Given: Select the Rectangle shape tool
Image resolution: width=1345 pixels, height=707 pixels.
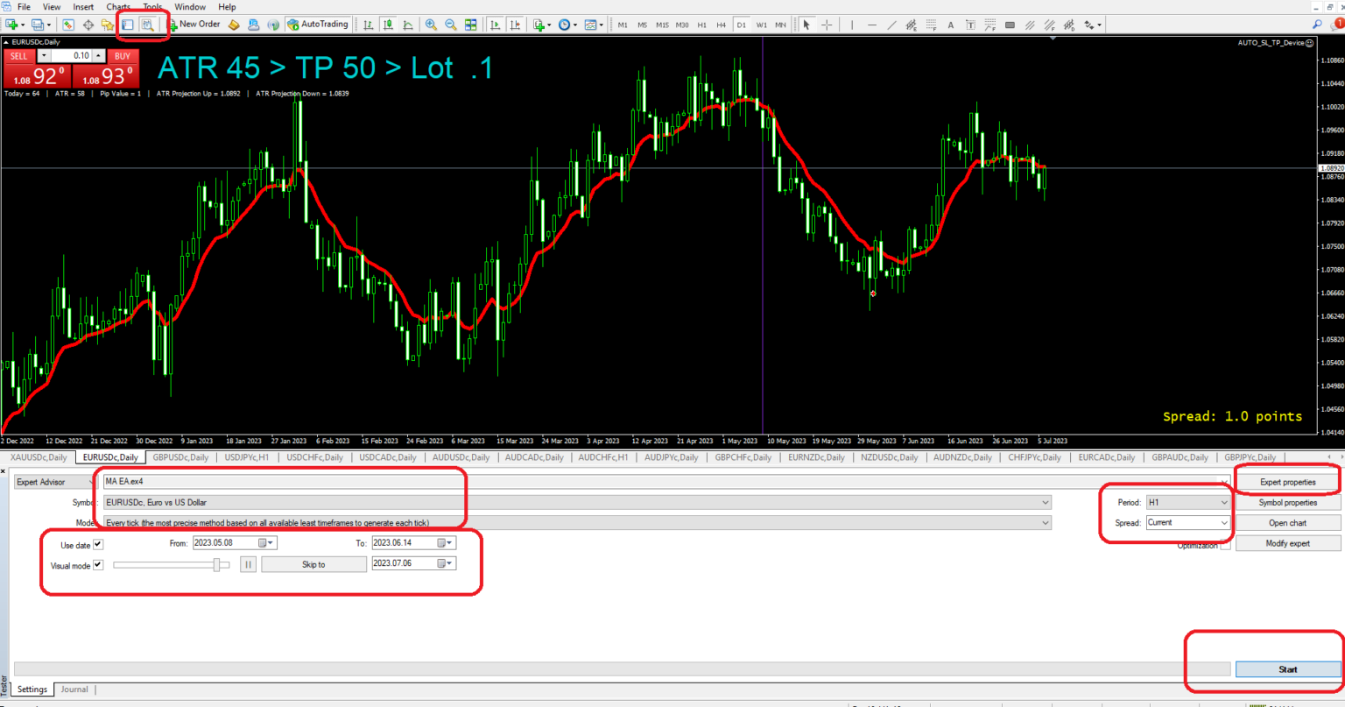Looking at the screenshot, I should [1010, 25].
